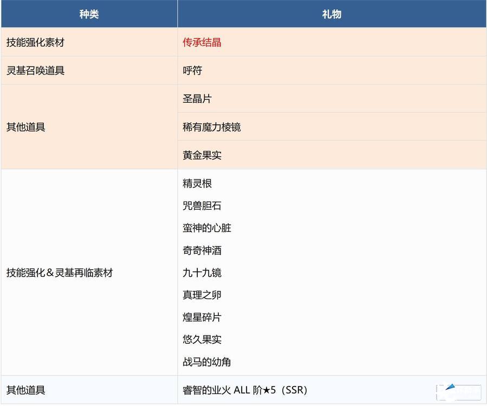Click the watermark logo icon in the bottom corner
Screen dimensions: 487x406
[458, 391]
